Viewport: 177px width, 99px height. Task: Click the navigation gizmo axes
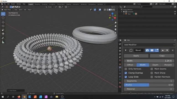pos(113,16)
